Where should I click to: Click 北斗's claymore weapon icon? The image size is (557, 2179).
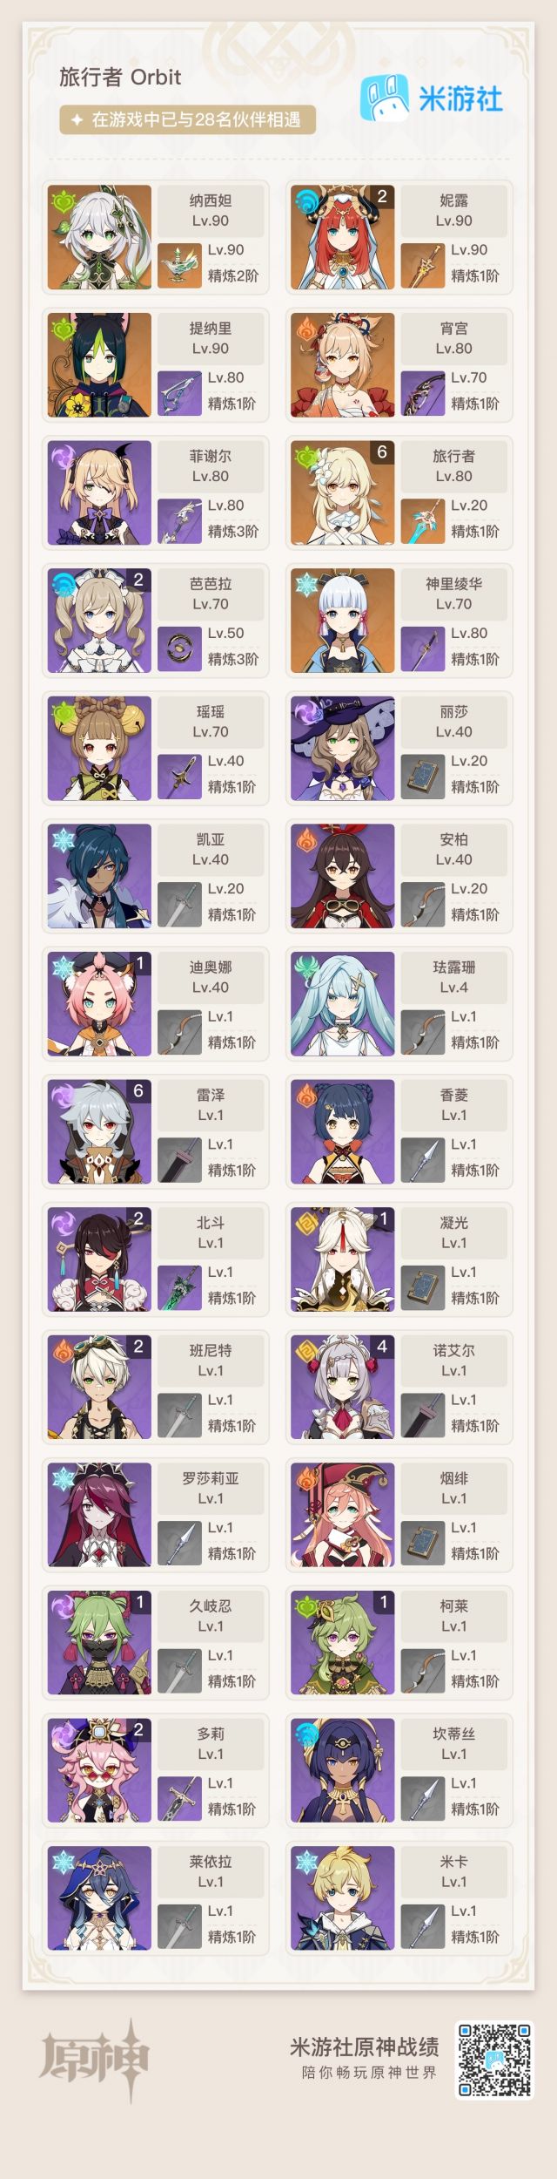(180, 1288)
